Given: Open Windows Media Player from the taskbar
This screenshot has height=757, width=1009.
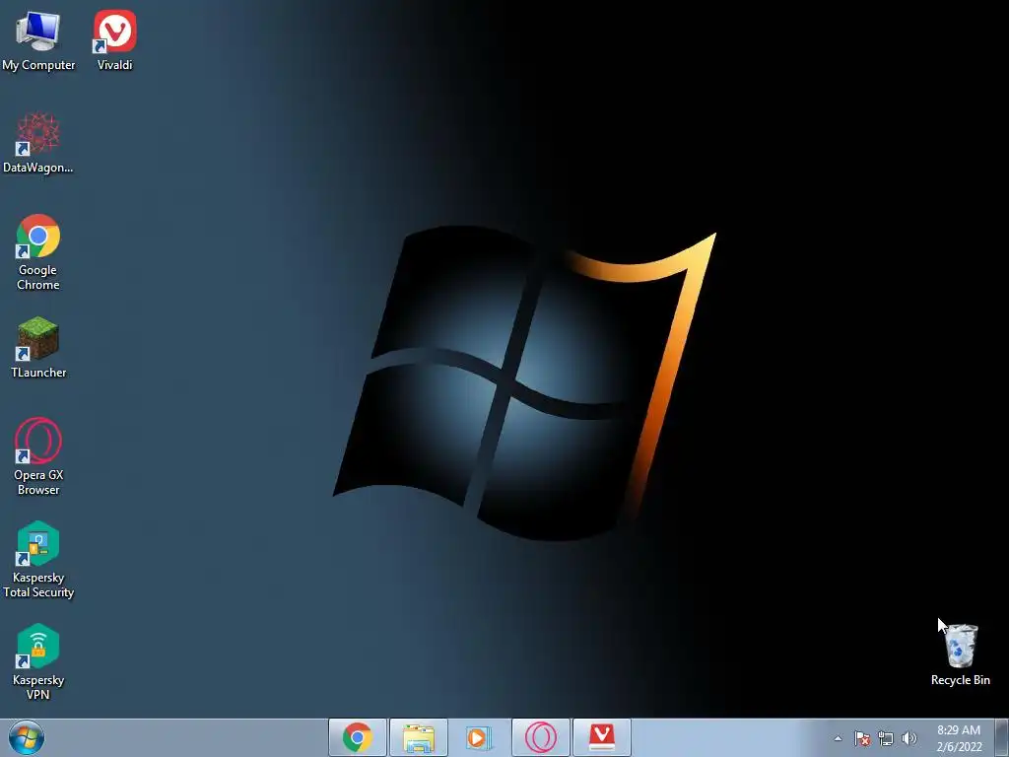Looking at the screenshot, I should coord(480,737).
